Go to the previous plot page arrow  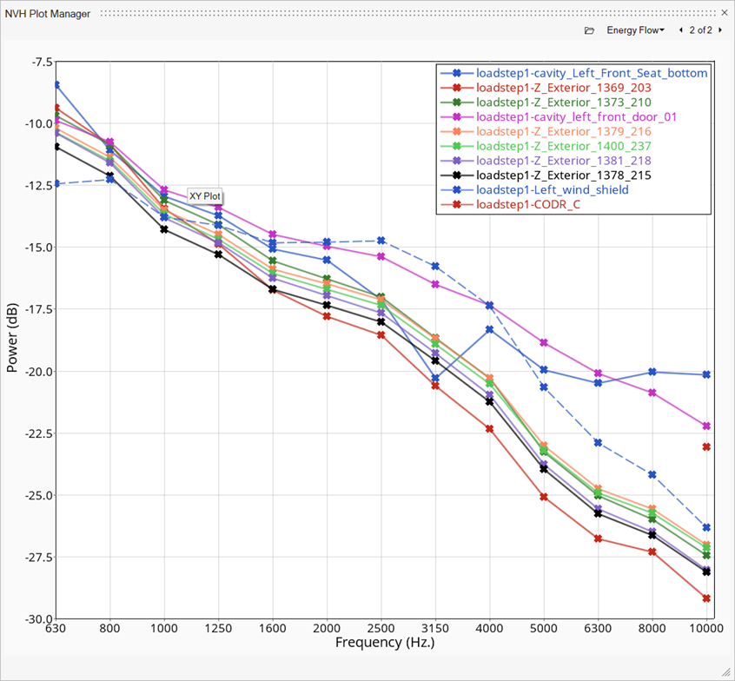[x=680, y=30]
